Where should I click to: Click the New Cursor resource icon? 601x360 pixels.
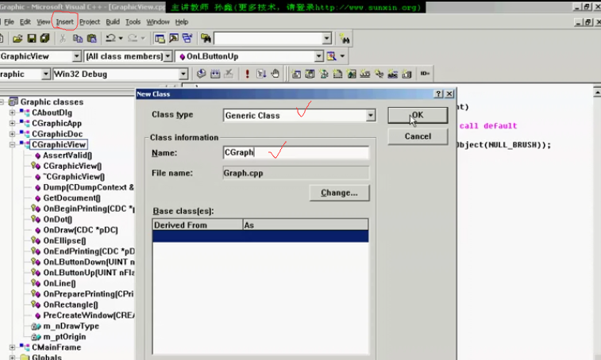[324, 74]
